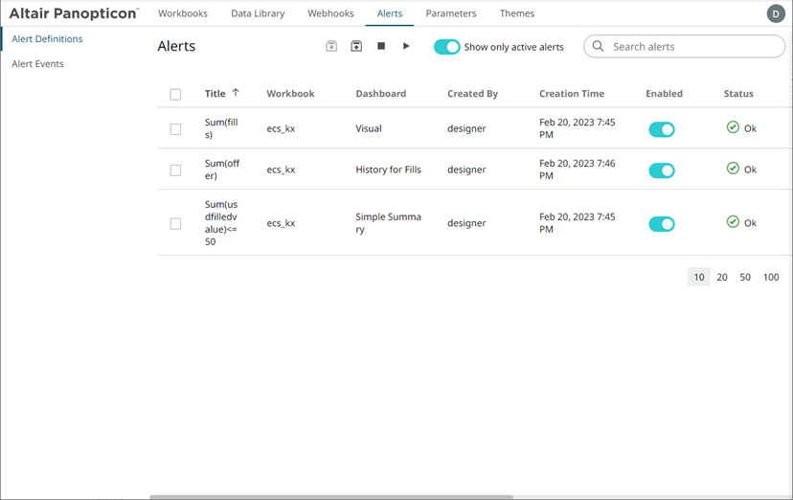The image size is (793, 500).
Task: Click the download alerts icon
Action: (331, 46)
